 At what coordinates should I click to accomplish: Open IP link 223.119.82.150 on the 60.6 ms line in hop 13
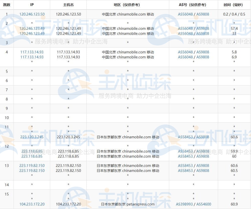coord(32,166)
